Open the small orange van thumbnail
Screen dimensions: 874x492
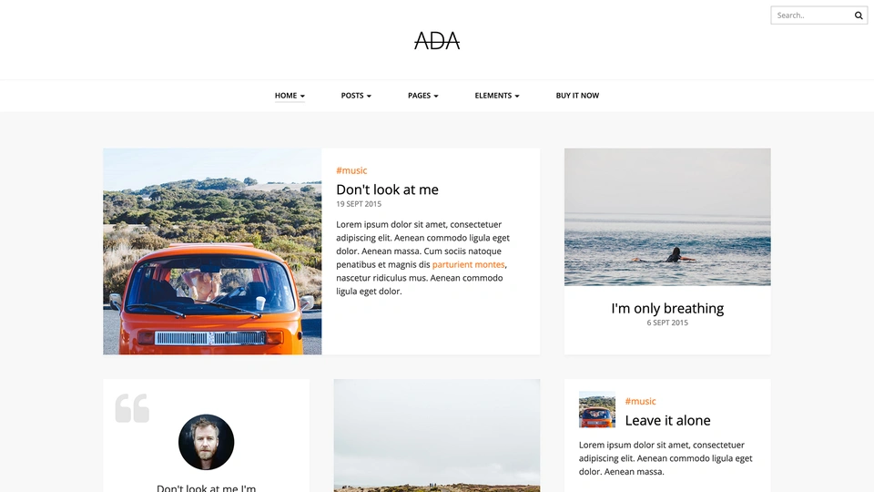coord(597,409)
